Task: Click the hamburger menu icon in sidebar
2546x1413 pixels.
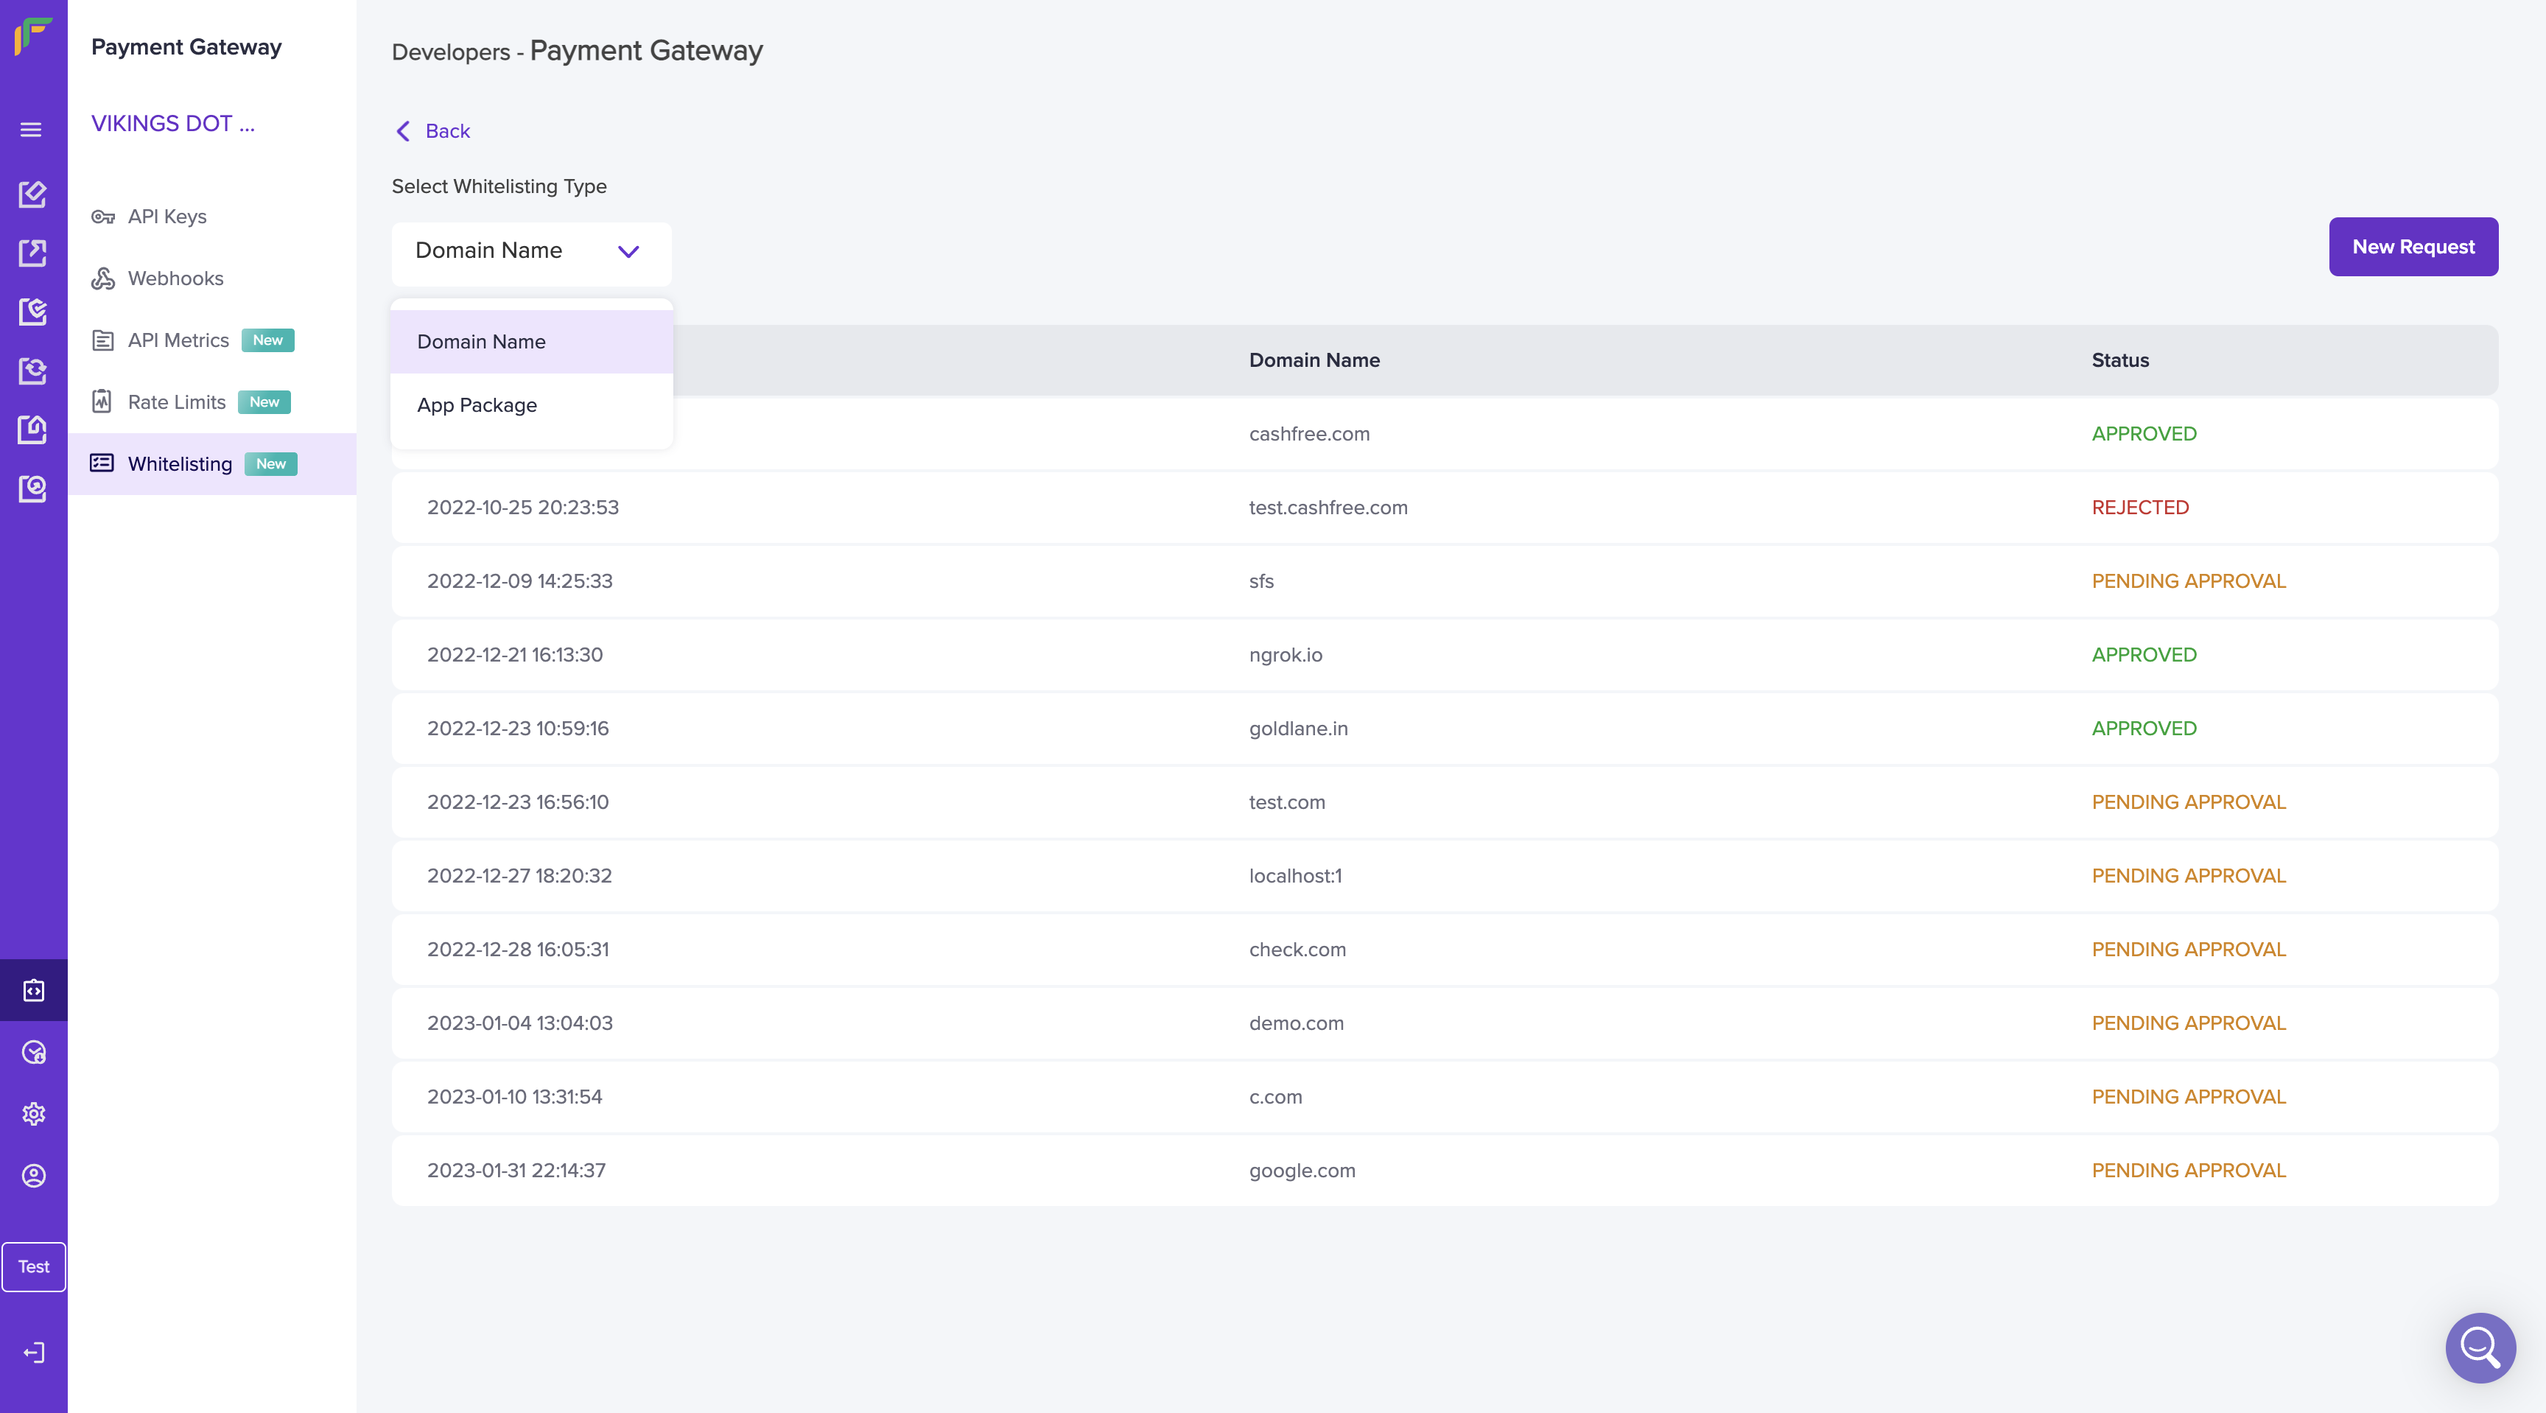Action: pos(32,130)
